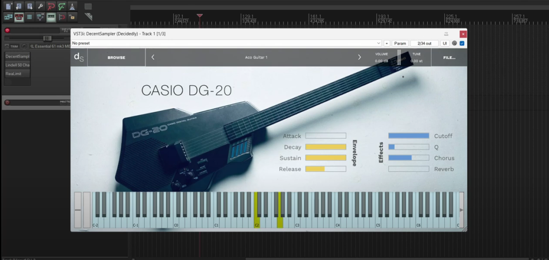Go to next preset with right chevron

359,57
